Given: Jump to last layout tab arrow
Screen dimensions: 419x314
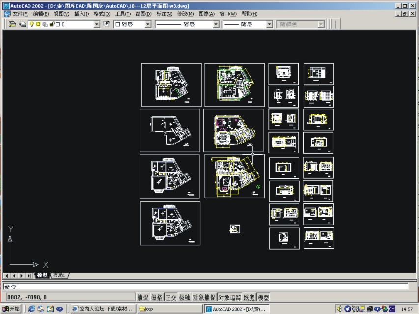Looking at the screenshot, I should pos(29,275).
